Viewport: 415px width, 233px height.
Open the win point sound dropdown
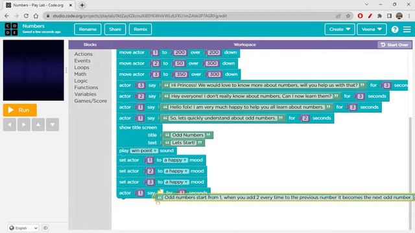(144, 151)
